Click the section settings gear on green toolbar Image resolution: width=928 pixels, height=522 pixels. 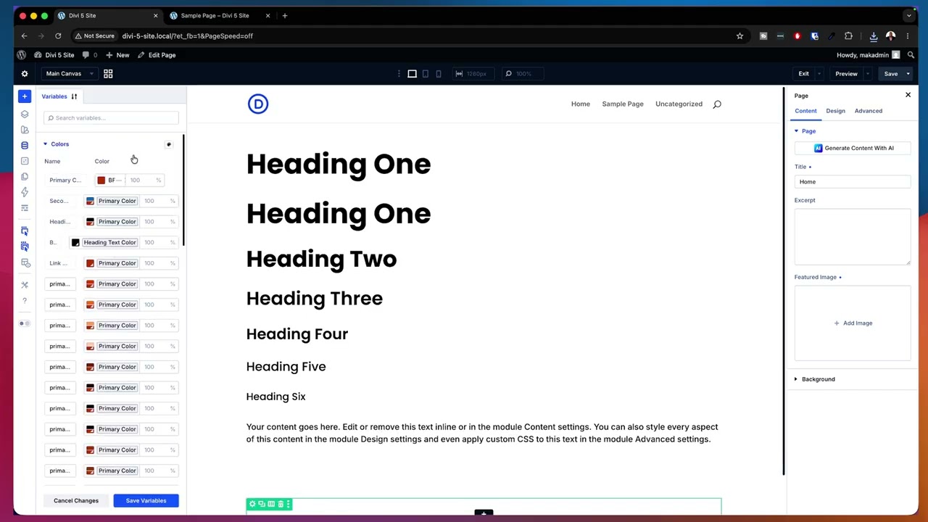click(252, 504)
